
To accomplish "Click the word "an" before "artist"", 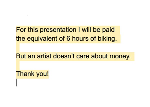I will pos(31,56).
